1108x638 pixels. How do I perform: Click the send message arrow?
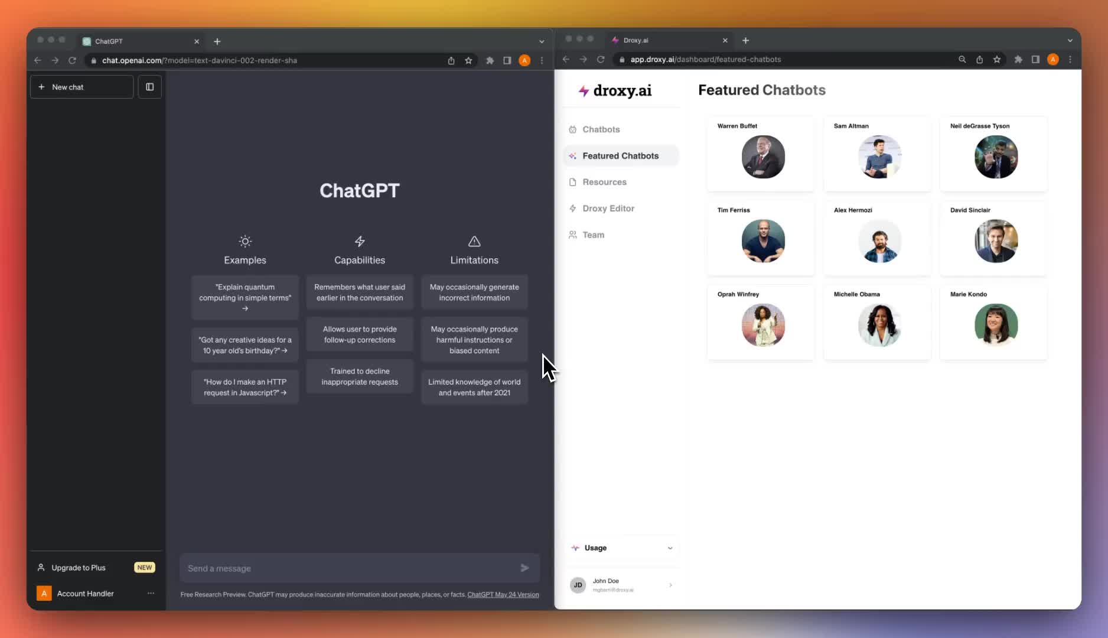tap(525, 568)
